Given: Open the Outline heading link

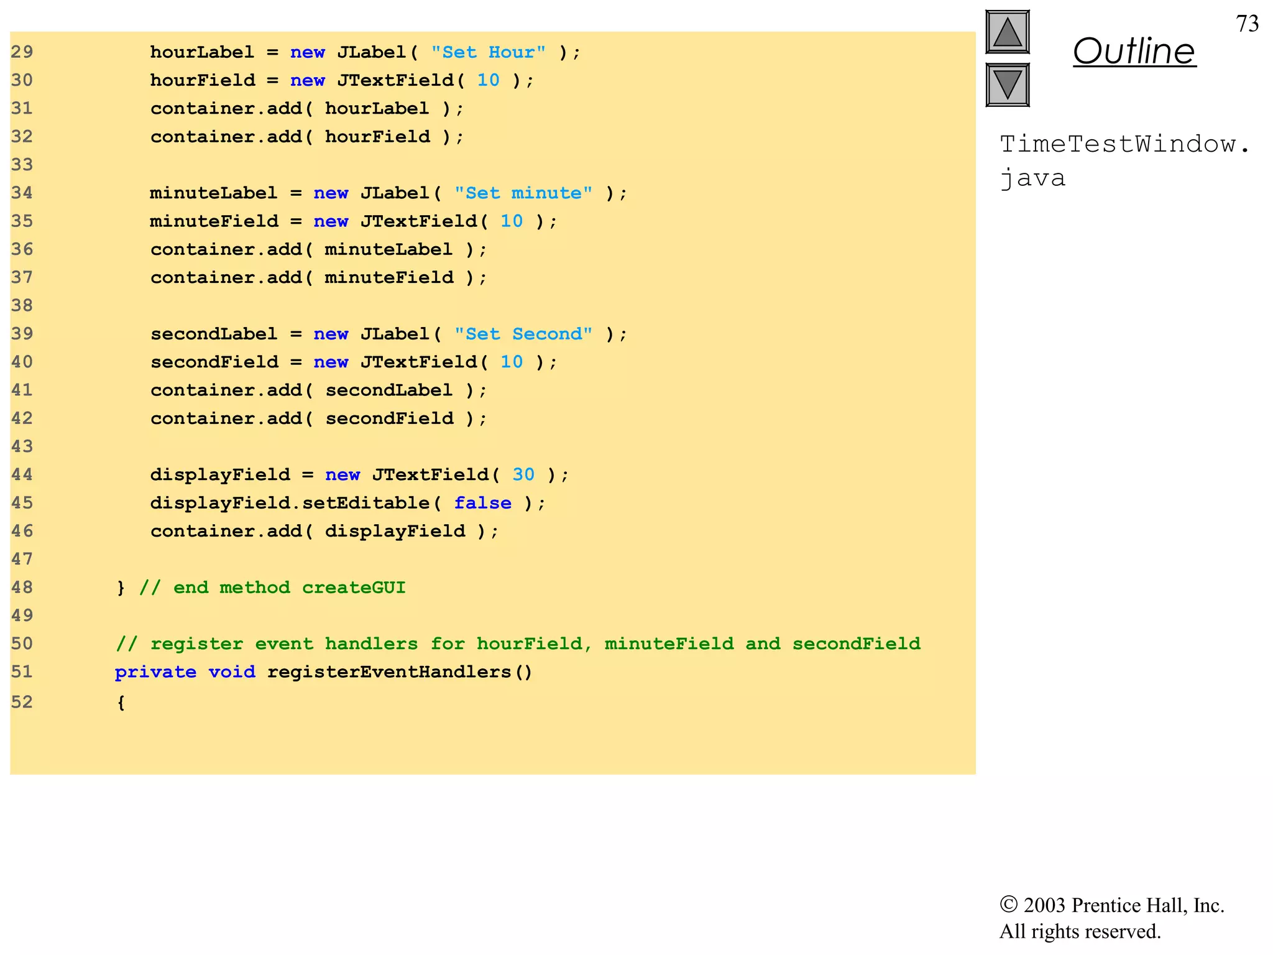Looking at the screenshot, I should 1134,51.
